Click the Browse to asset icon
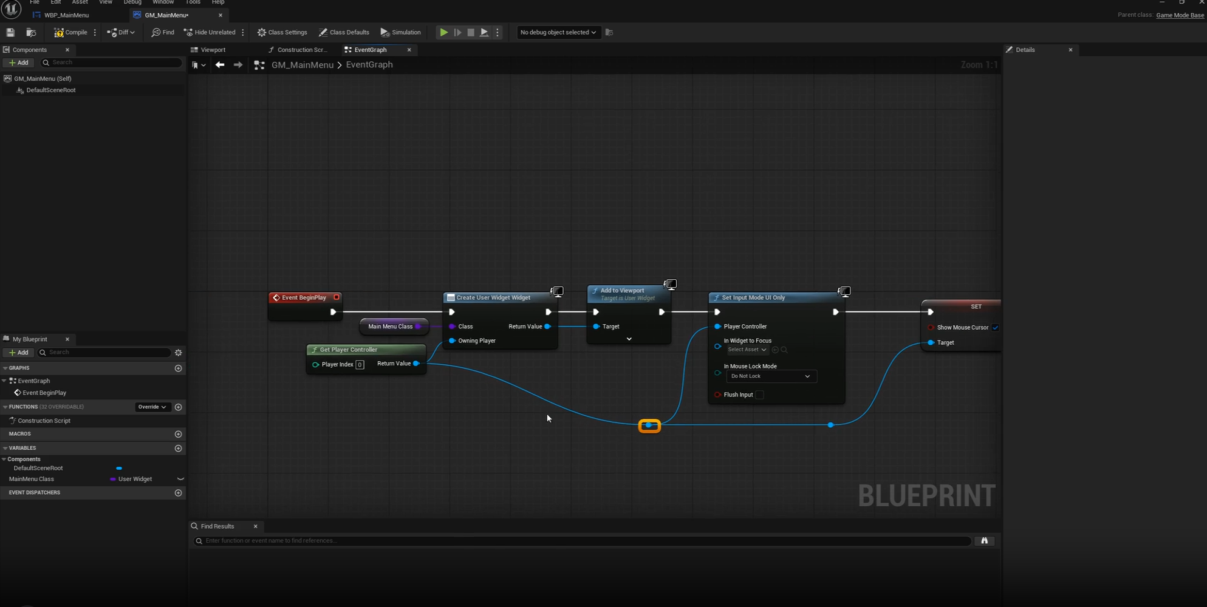This screenshot has height=607, width=1207. pyautogui.click(x=31, y=33)
